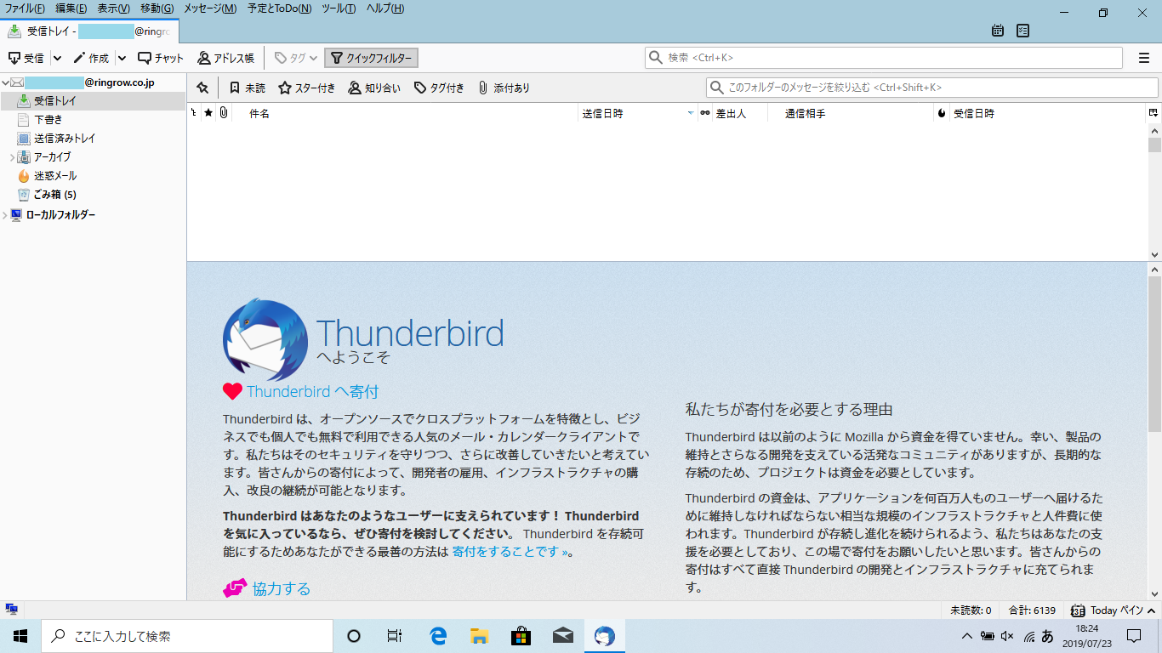Open the column picker icon
This screenshot has width=1162, height=653.
tap(1153, 112)
